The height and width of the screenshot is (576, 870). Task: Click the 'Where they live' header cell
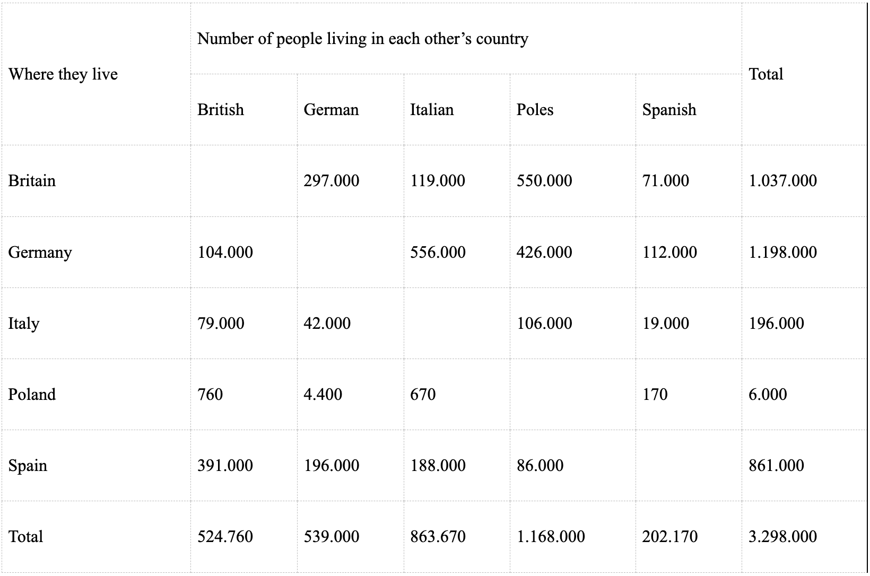(95, 74)
